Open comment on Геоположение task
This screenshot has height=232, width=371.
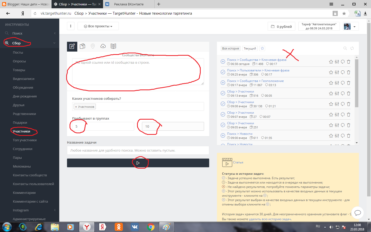point(343,83)
